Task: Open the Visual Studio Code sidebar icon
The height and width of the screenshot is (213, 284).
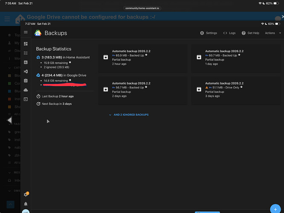Action: 26,72
